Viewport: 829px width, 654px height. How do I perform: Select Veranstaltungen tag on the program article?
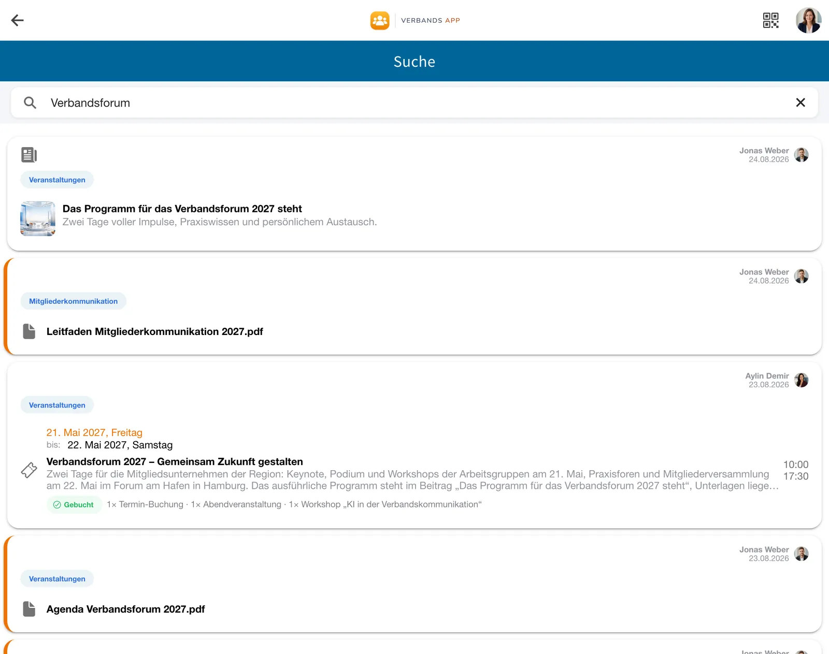(x=57, y=180)
